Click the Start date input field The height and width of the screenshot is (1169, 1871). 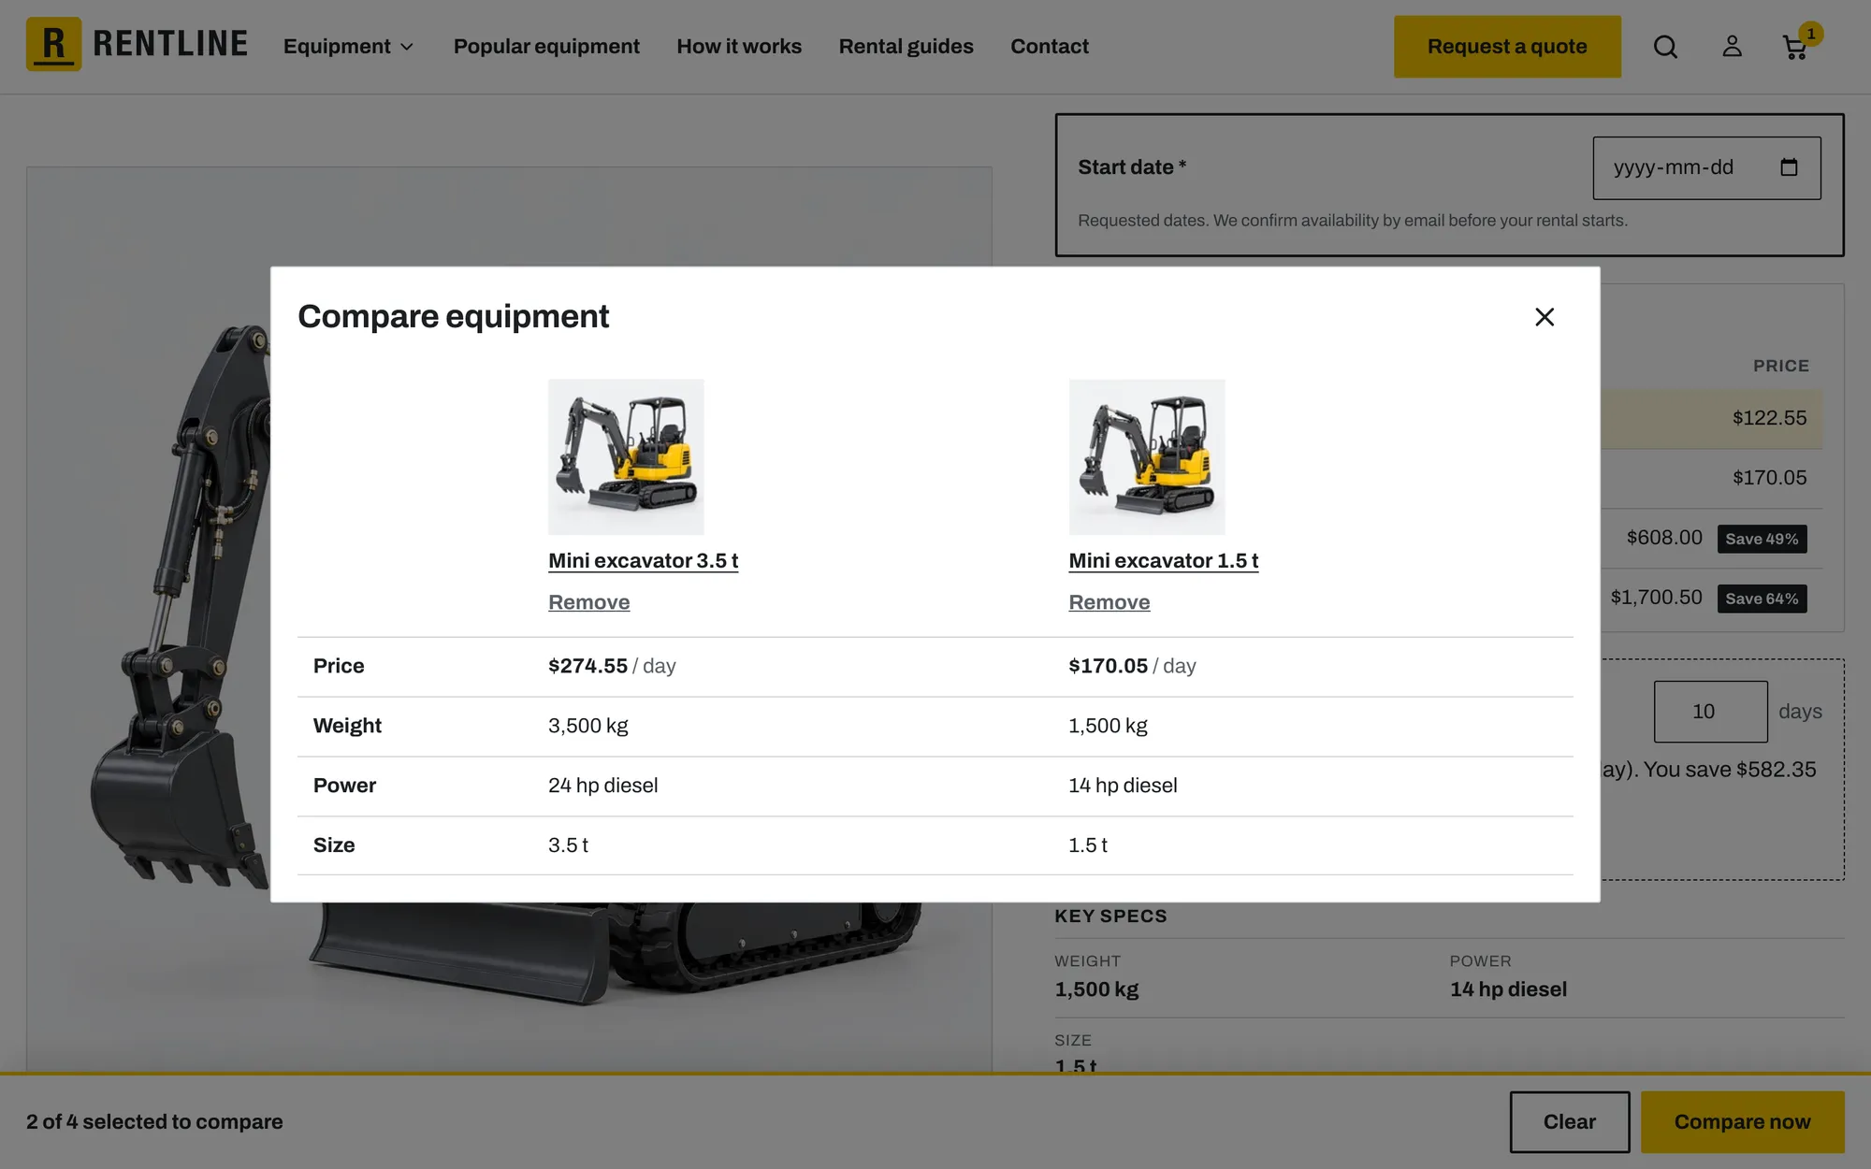pos(1706,167)
